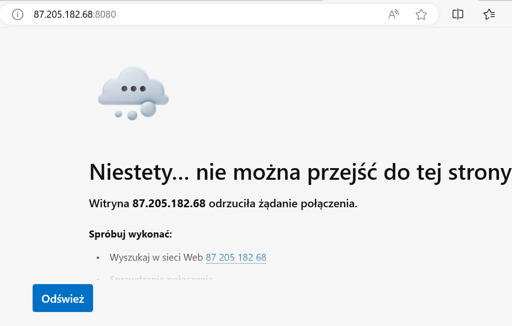Click the Read aloud icon
Image resolution: width=512 pixels, height=326 pixels.
point(393,14)
